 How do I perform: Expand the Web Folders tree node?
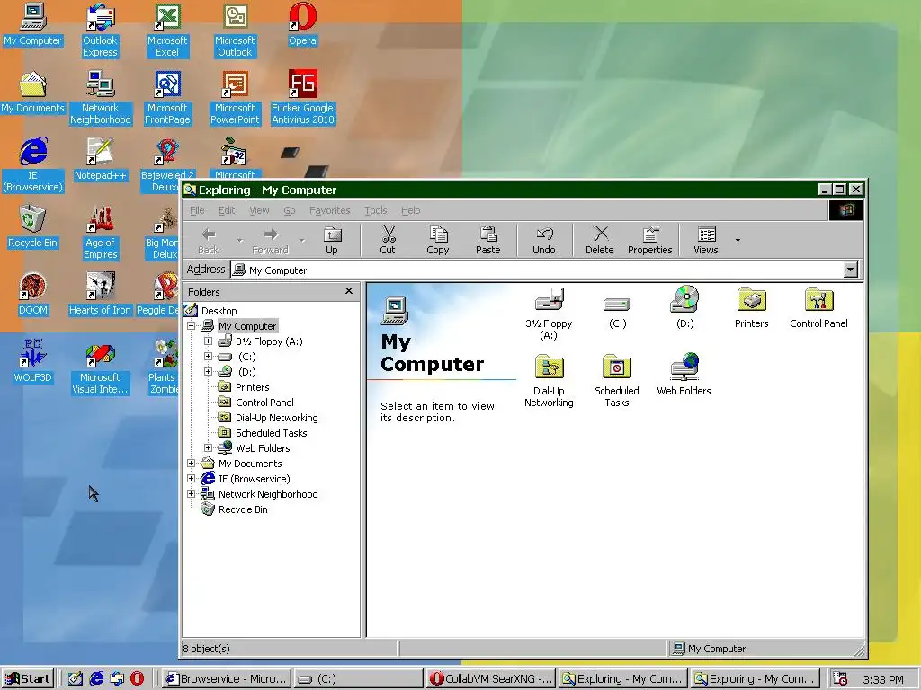click(x=208, y=447)
